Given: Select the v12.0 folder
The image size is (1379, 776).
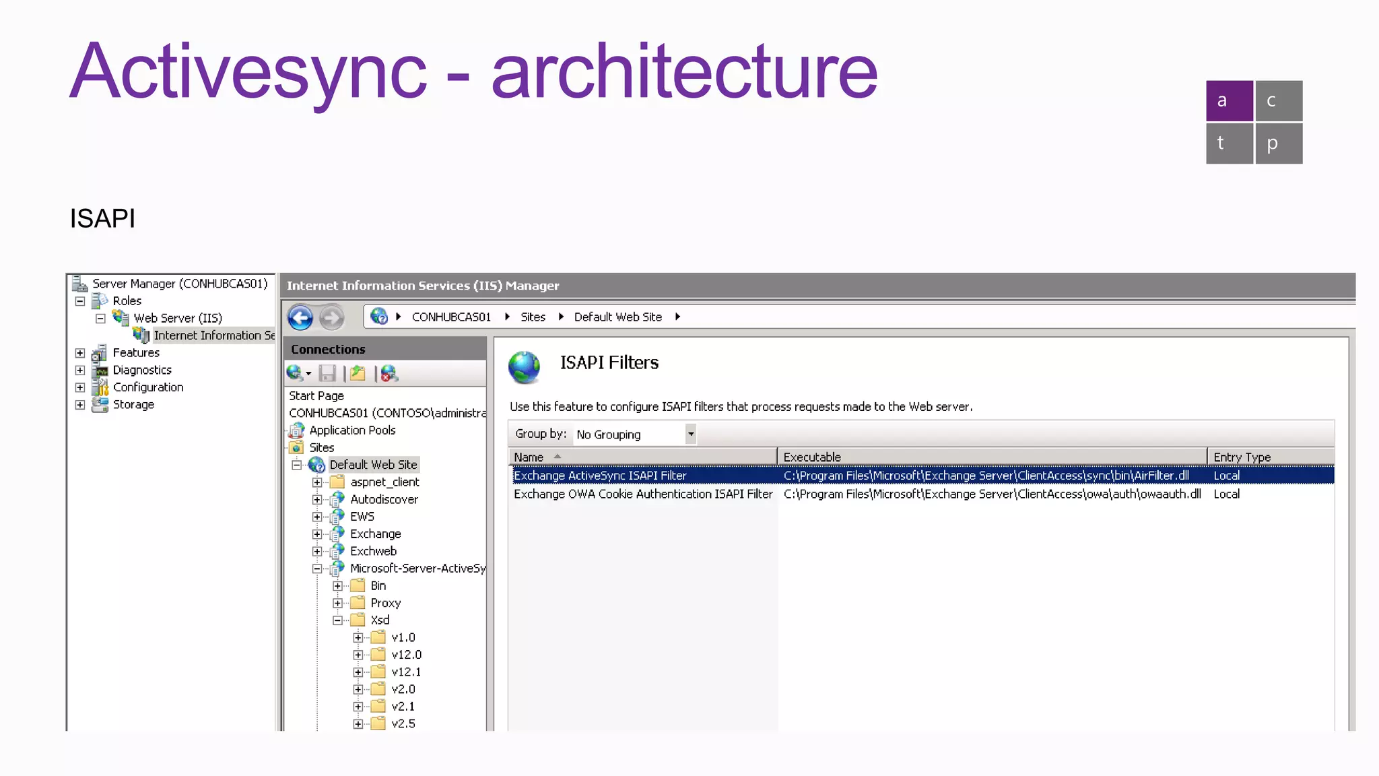Looking at the screenshot, I should (x=406, y=655).
